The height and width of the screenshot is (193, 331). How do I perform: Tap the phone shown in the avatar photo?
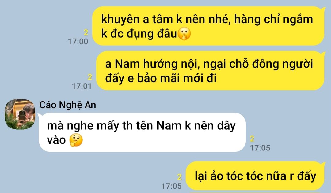coord(22,116)
